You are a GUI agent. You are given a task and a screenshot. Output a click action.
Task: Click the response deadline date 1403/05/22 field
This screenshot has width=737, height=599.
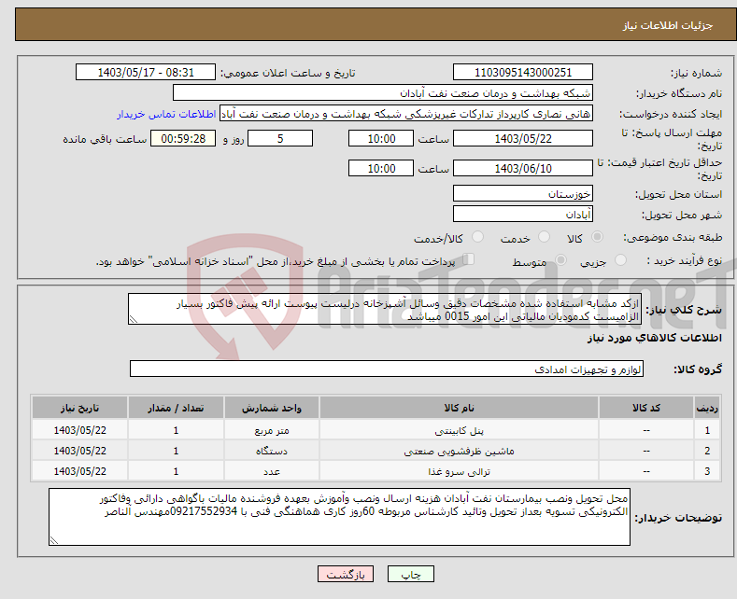[523, 138]
